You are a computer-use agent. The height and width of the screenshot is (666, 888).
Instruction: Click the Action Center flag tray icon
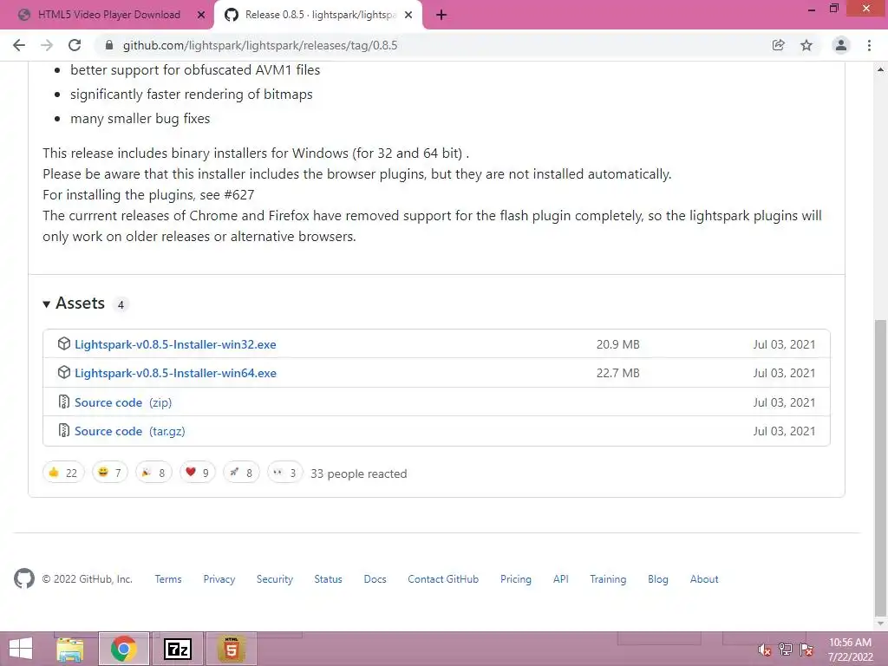tap(806, 650)
